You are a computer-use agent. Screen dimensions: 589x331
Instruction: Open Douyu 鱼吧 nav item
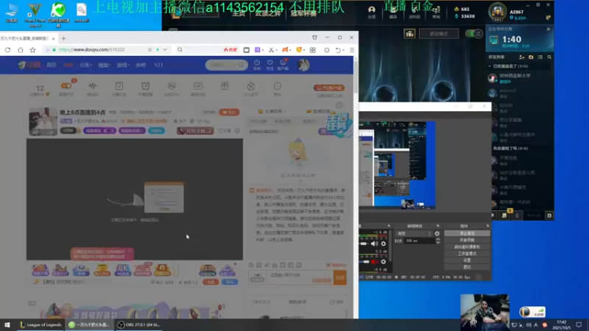[141, 65]
